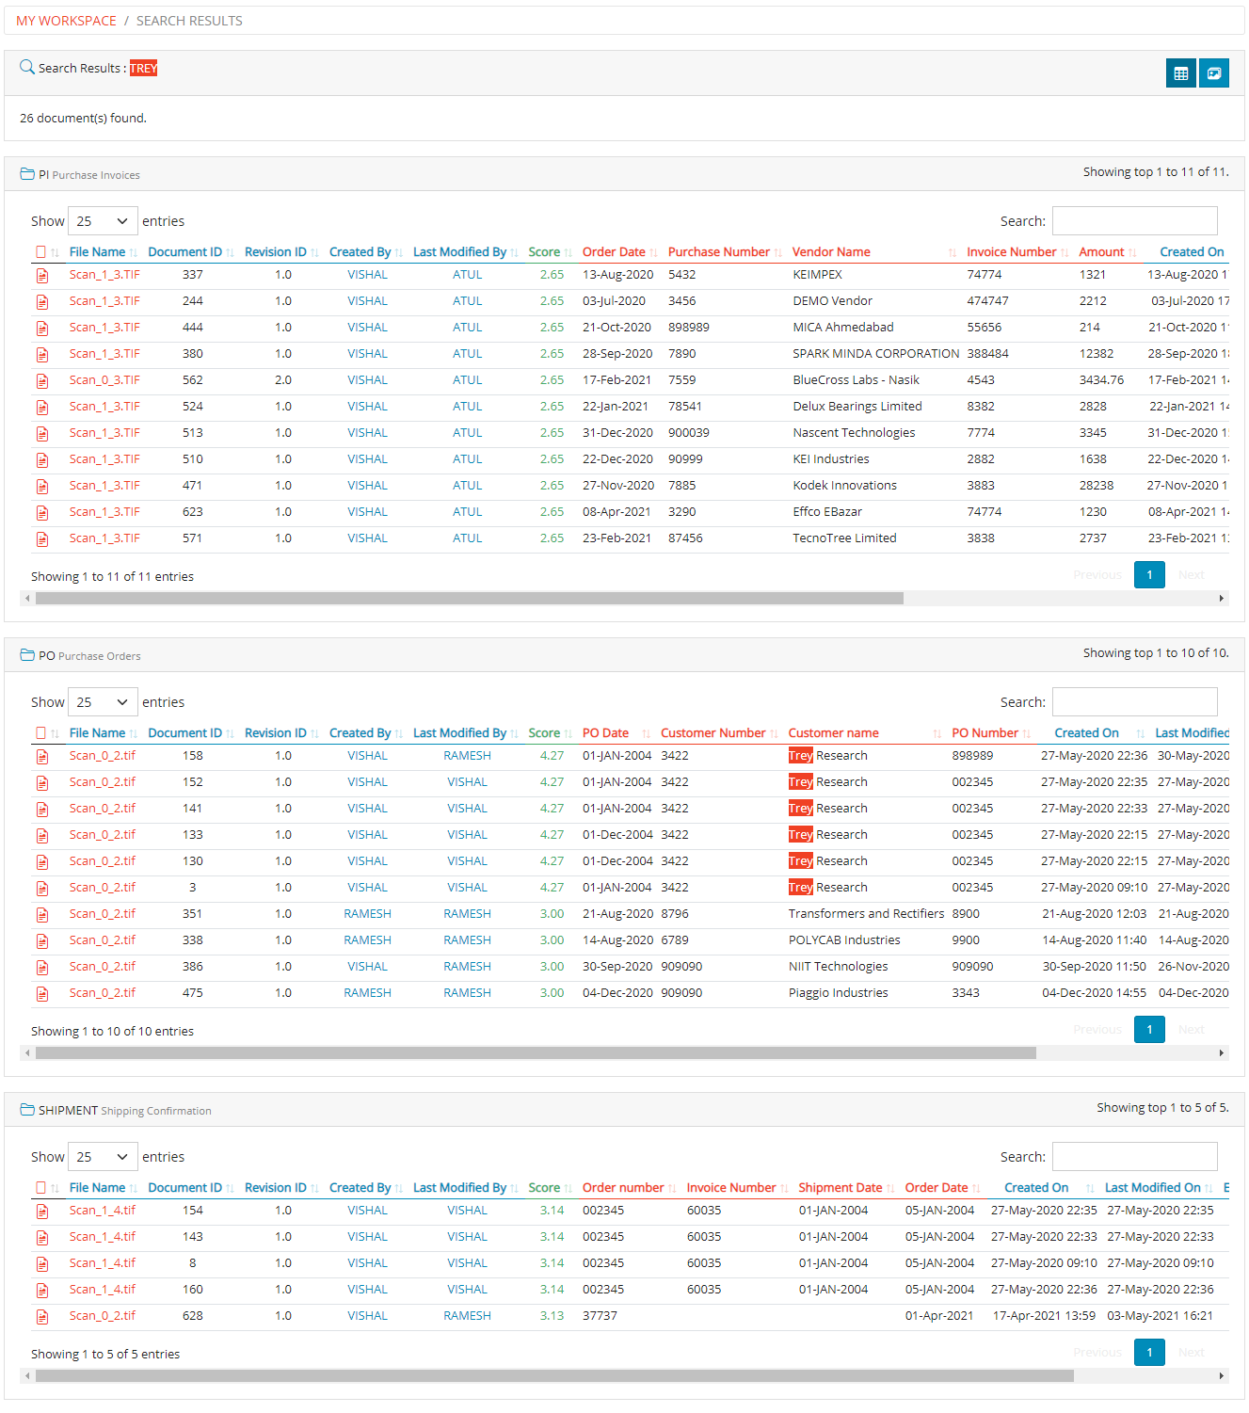The width and height of the screenshot is (1249, 1413).
Task: Open document icon for Document ID 524
Action: tap(42, 408)
